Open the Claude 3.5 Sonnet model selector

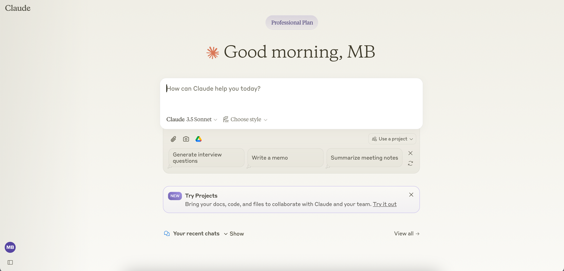pos(191,119)
